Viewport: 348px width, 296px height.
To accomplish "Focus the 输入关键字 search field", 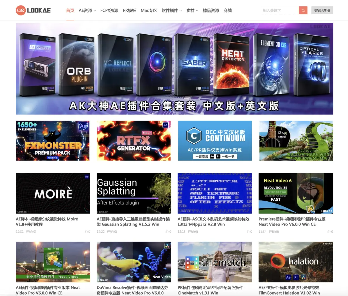I will (x=280, y=10).
